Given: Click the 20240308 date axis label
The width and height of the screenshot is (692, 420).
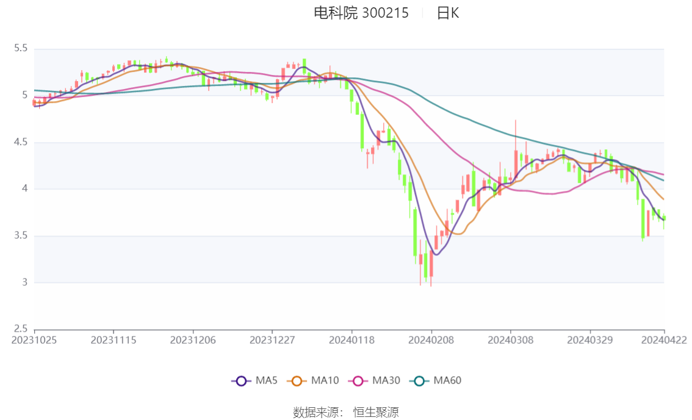Looking at the screenshot, I should [511, 340].
